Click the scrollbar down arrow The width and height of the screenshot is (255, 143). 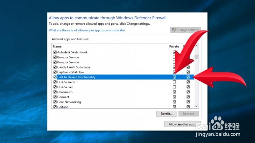[x=196, y=106]
